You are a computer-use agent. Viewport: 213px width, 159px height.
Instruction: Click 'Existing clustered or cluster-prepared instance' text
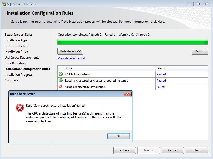(x=96, y=81)
